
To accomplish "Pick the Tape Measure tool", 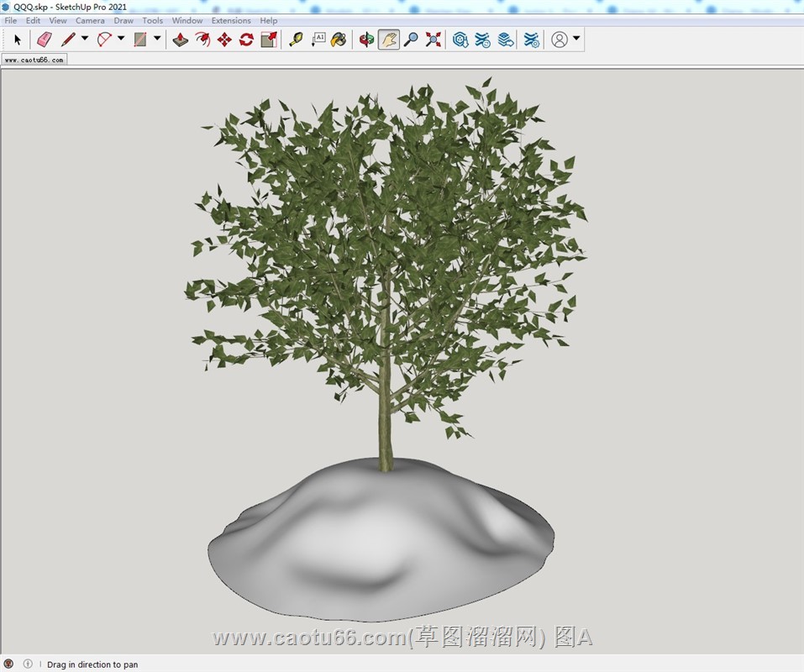I will 296,39.
